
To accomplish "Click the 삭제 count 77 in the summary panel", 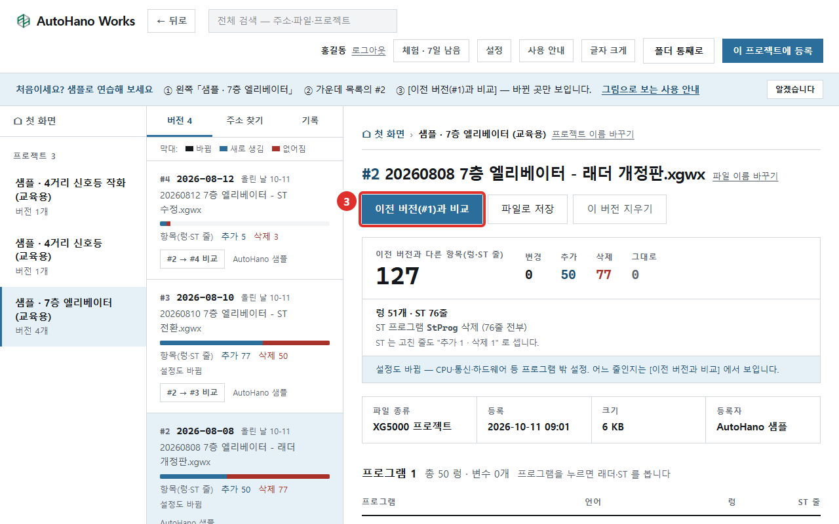I will 604,275.
